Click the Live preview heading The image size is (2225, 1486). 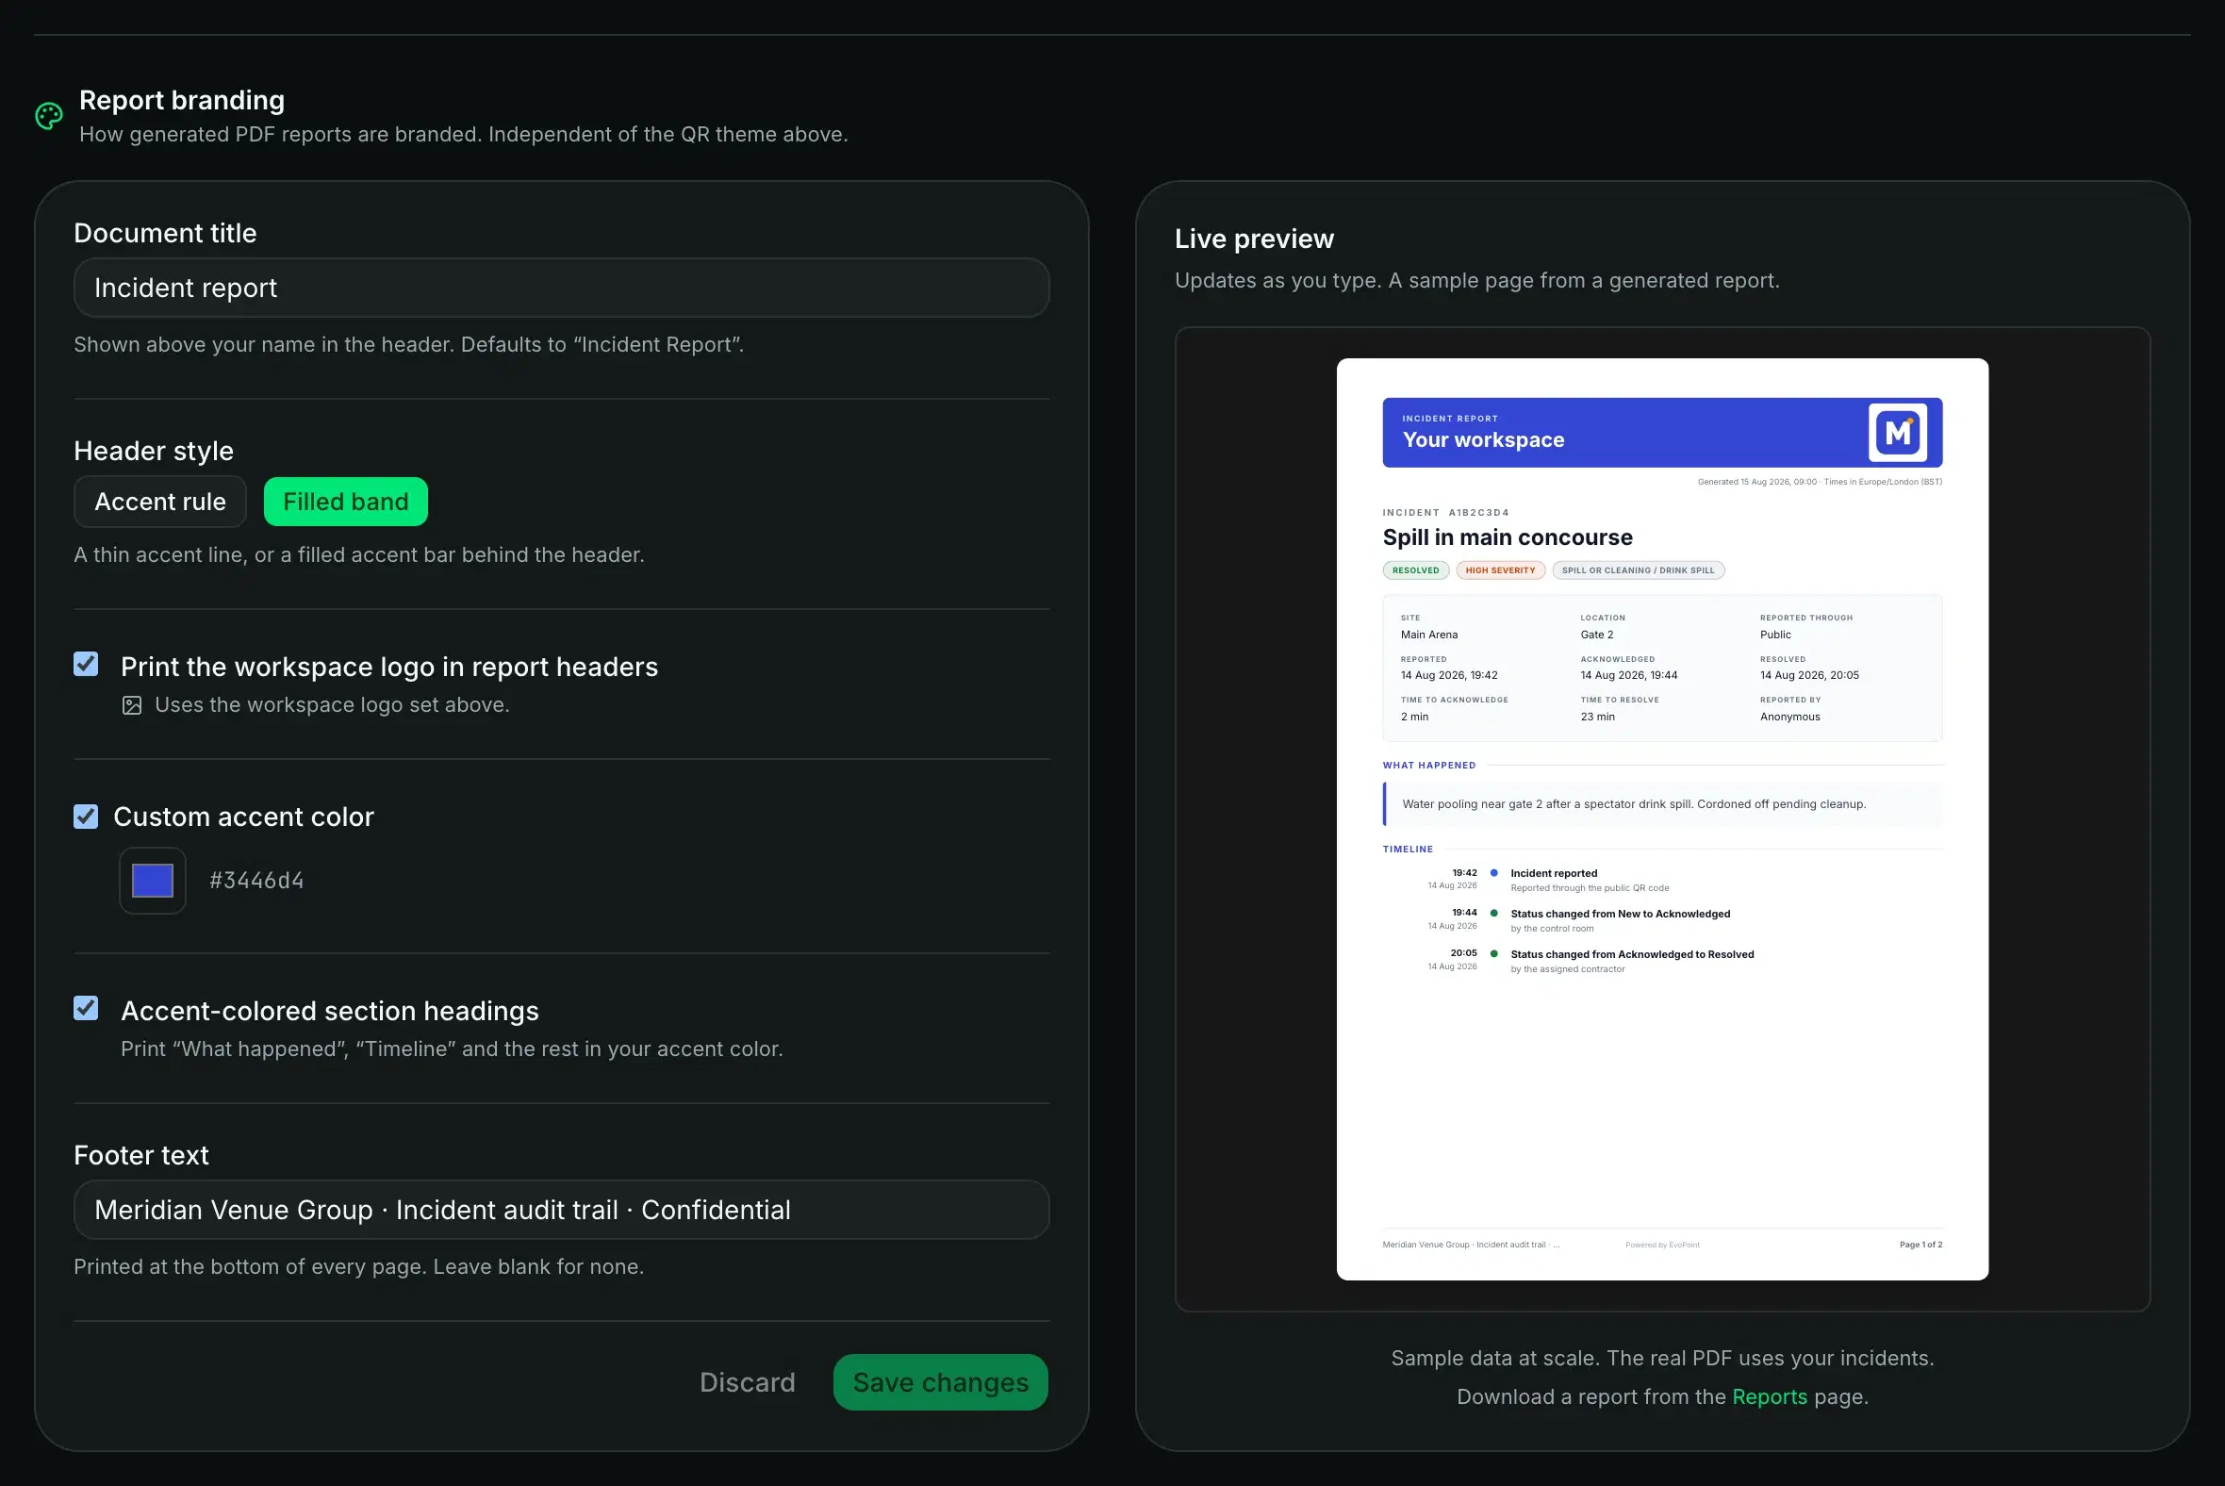tap(1255, 239)
